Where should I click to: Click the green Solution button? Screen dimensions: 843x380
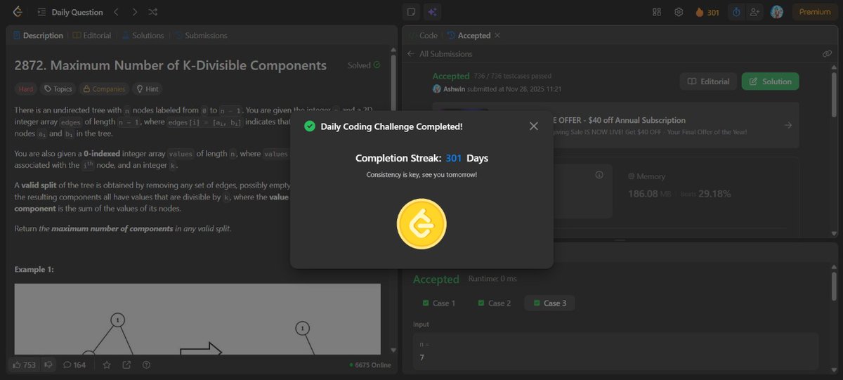(770, 81)
